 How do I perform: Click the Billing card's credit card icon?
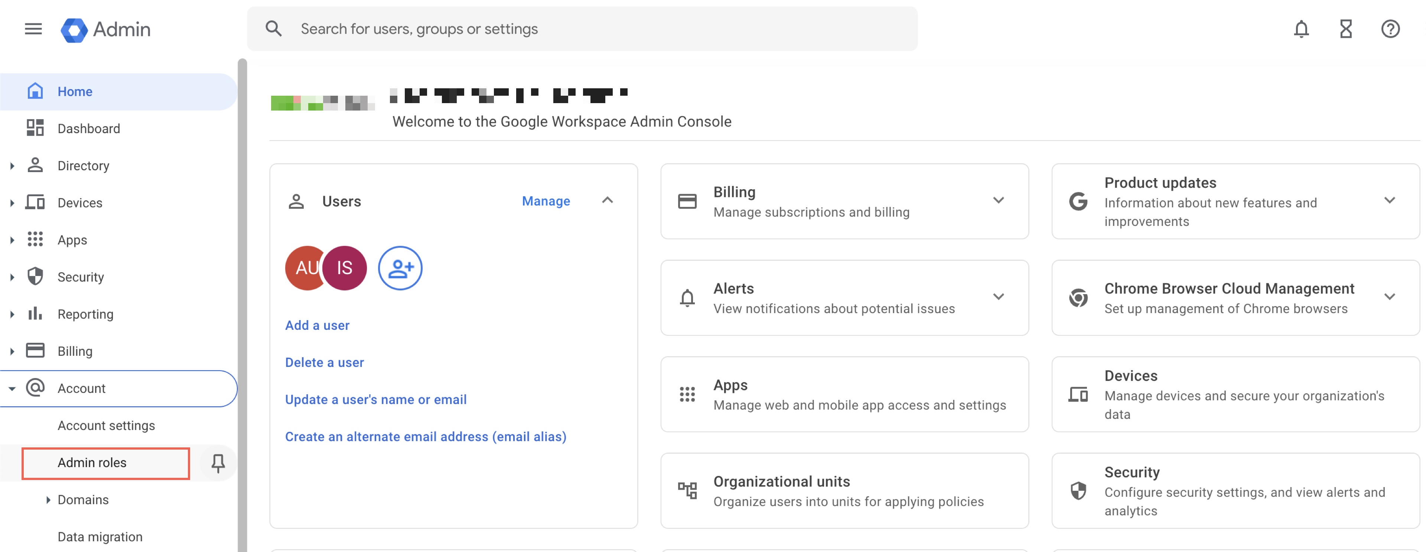pyautogui.click(x=687, y=201)
